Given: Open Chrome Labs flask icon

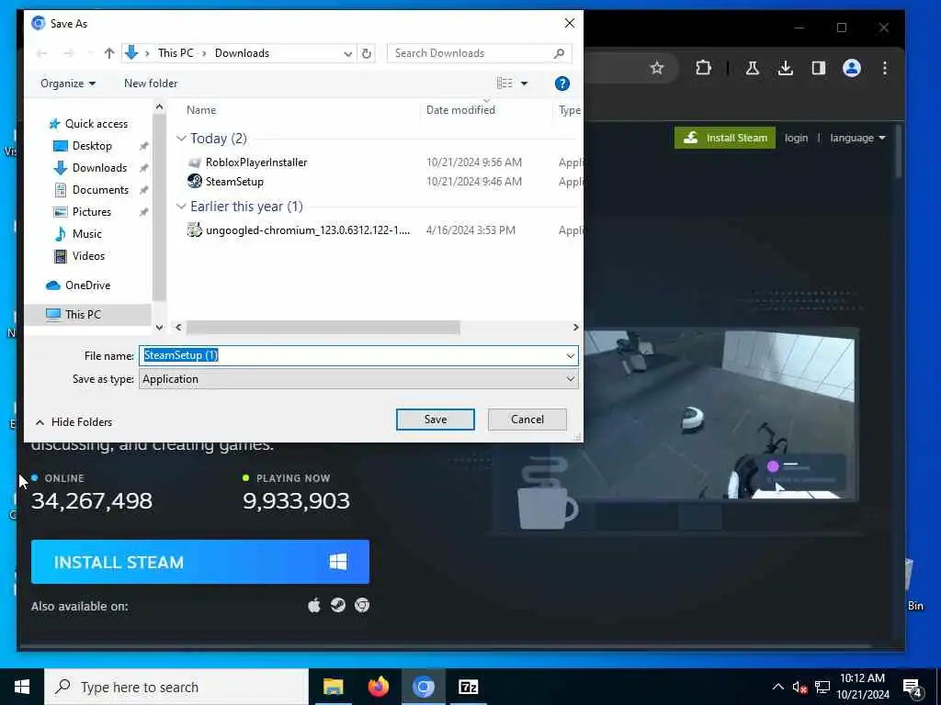Looking at the screenshot, I should [752, 68].
